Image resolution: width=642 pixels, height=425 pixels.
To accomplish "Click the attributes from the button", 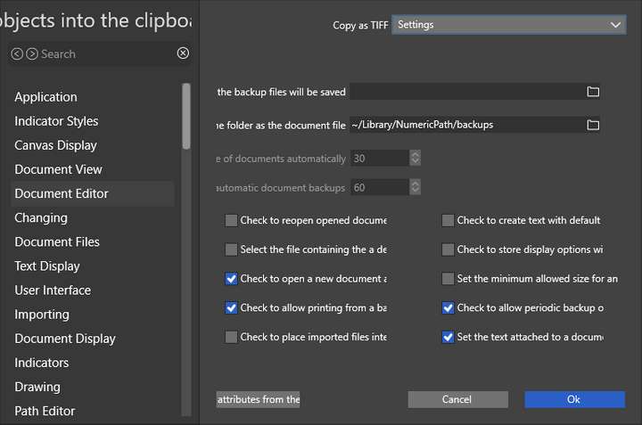I will [258, 399].
